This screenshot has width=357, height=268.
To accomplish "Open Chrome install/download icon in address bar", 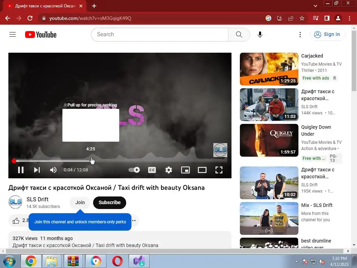I will click(280, 18).
